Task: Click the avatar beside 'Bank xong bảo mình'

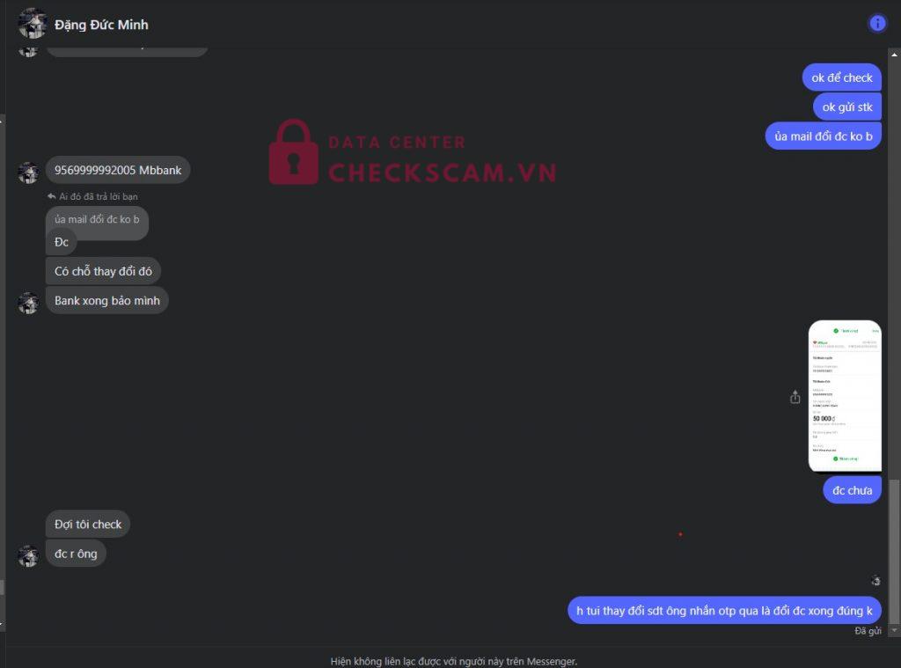Action: [28, 303]
